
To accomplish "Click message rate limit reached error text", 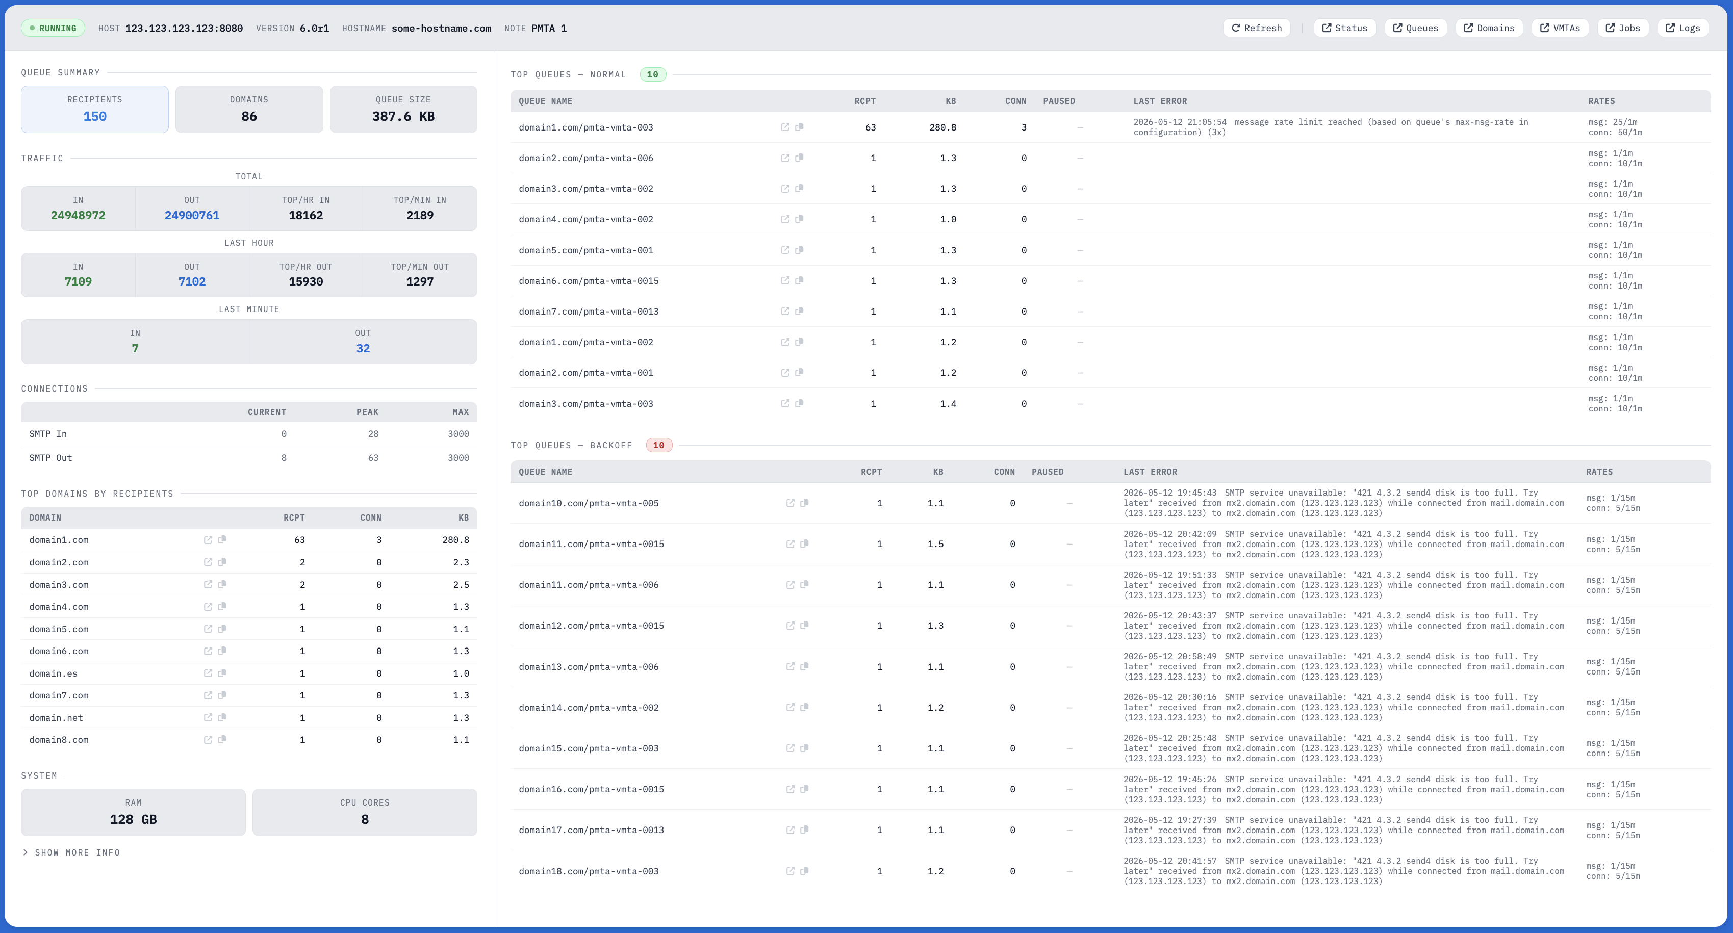I will coord(1331,127).
